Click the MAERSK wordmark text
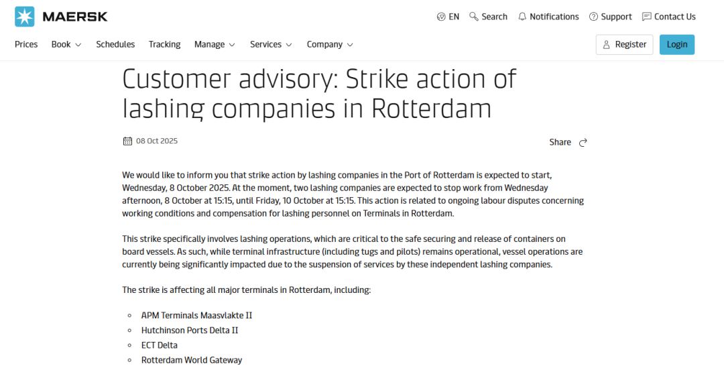Viewport: 724px width, 370px height. pyautogui.click(x=75, y=17)
